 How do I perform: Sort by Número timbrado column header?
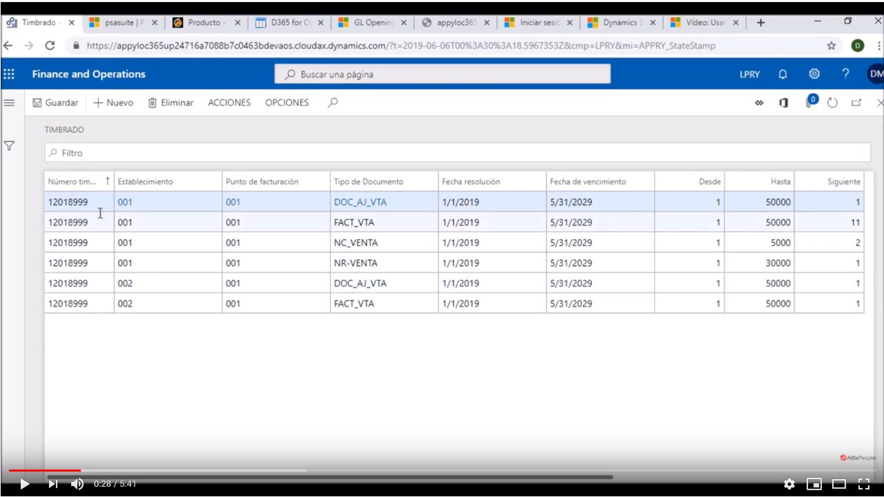[x=79, y=182]
